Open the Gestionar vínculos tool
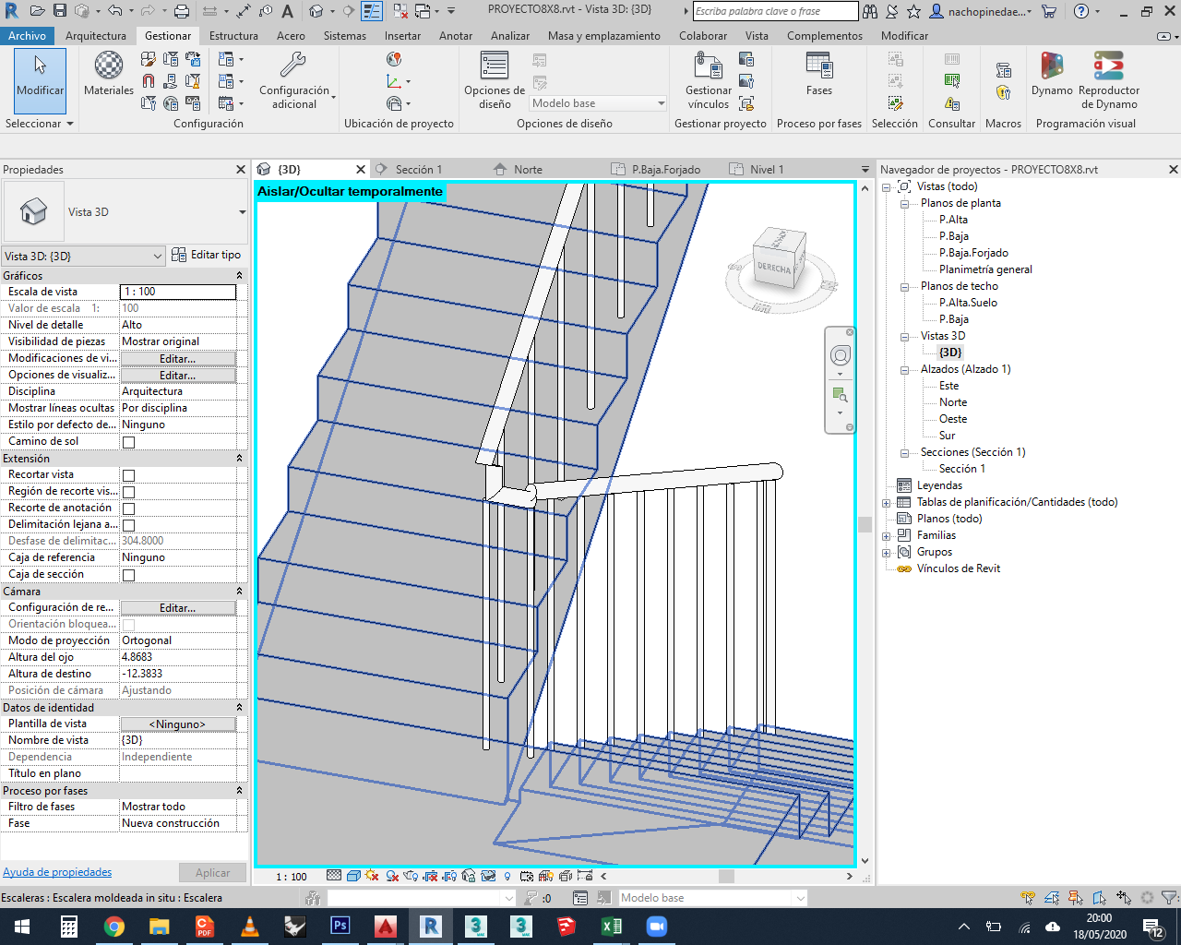Screen dimensions: 1181x945 point(708,79)
